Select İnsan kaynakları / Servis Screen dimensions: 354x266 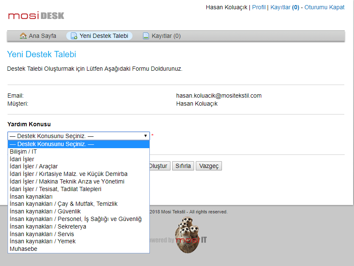[78, 234]
